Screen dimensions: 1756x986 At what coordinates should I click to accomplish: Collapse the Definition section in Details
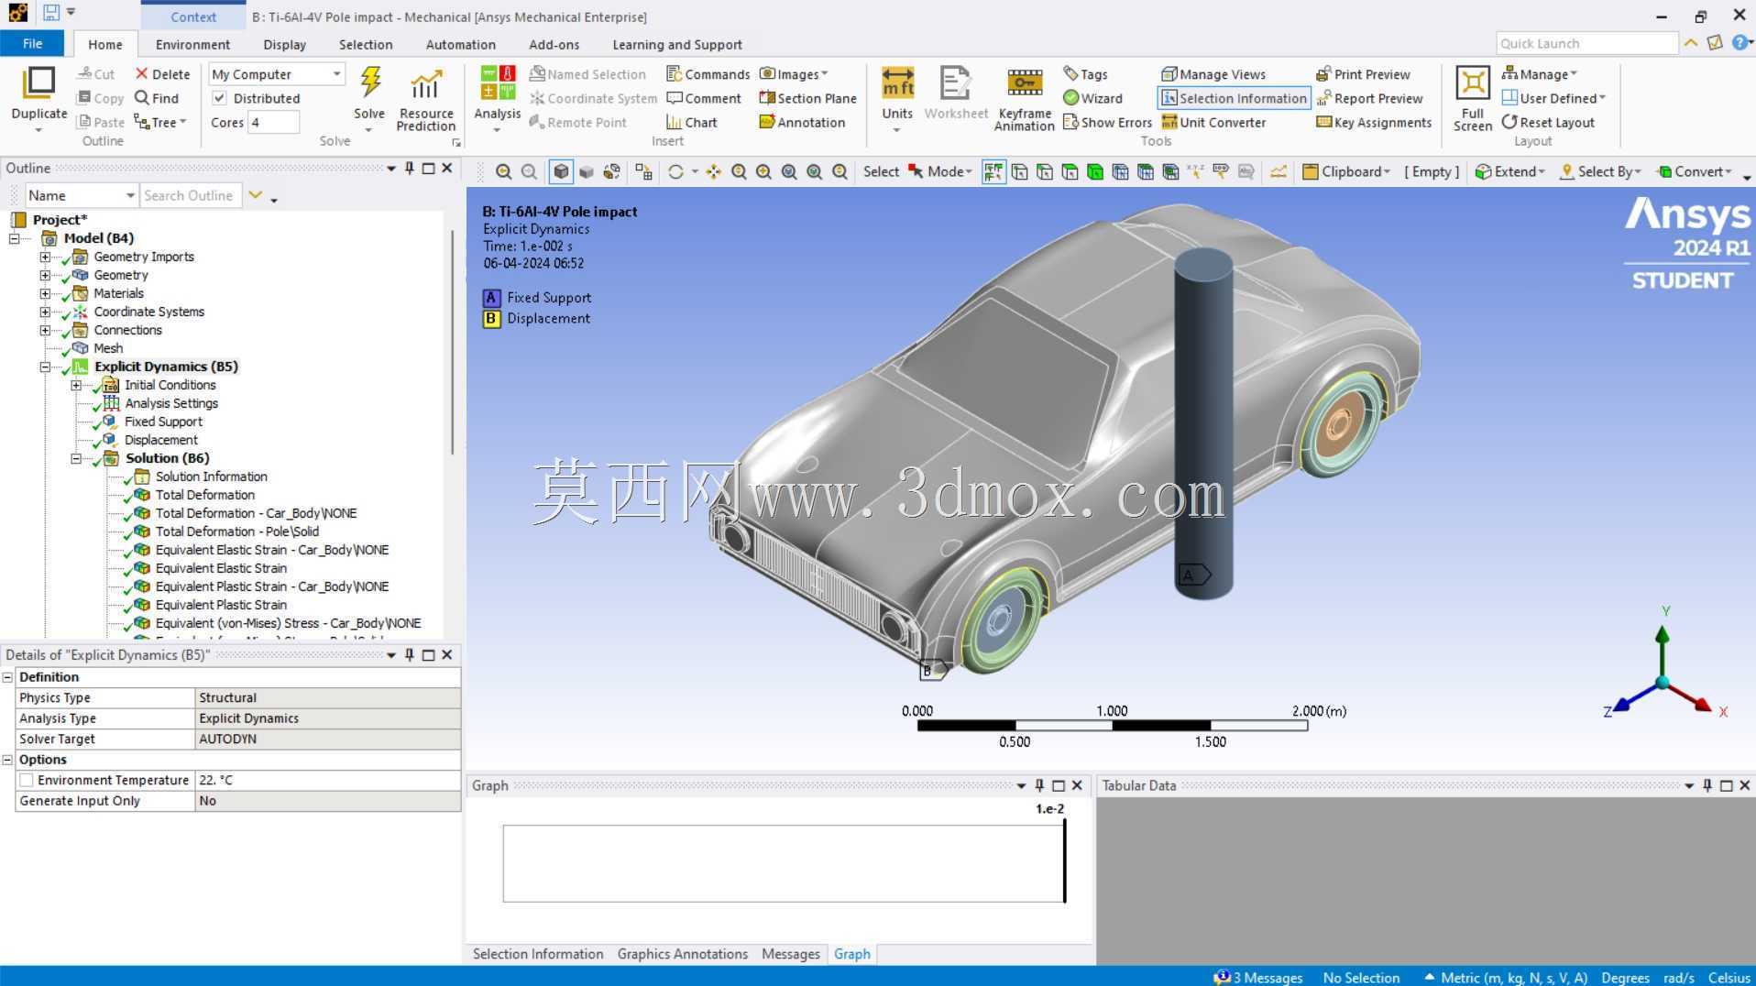click(8, 677)
